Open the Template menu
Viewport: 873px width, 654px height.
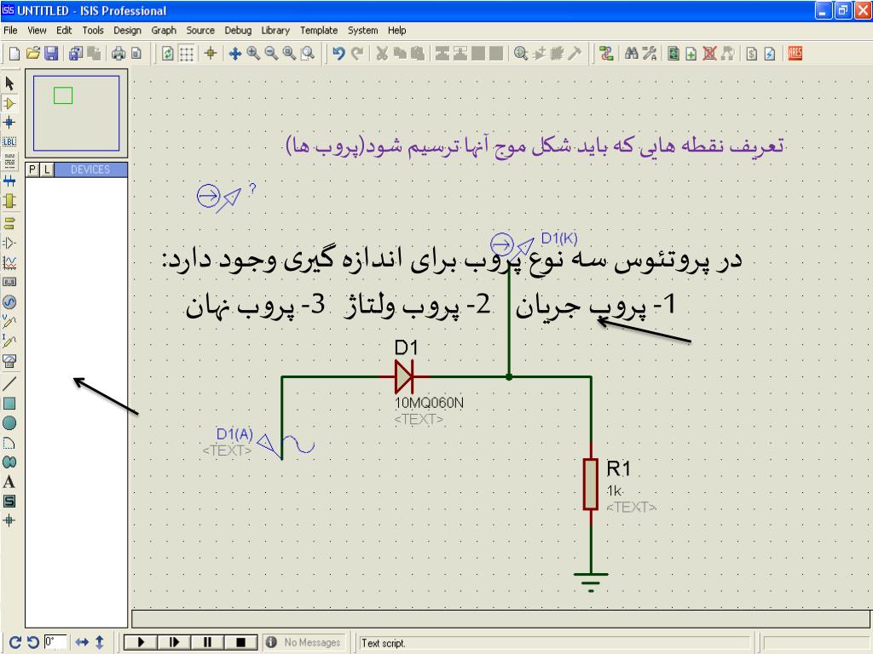tap(319, 30)
